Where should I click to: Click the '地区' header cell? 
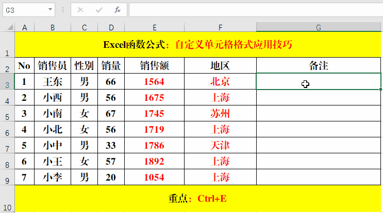point(220,65)
